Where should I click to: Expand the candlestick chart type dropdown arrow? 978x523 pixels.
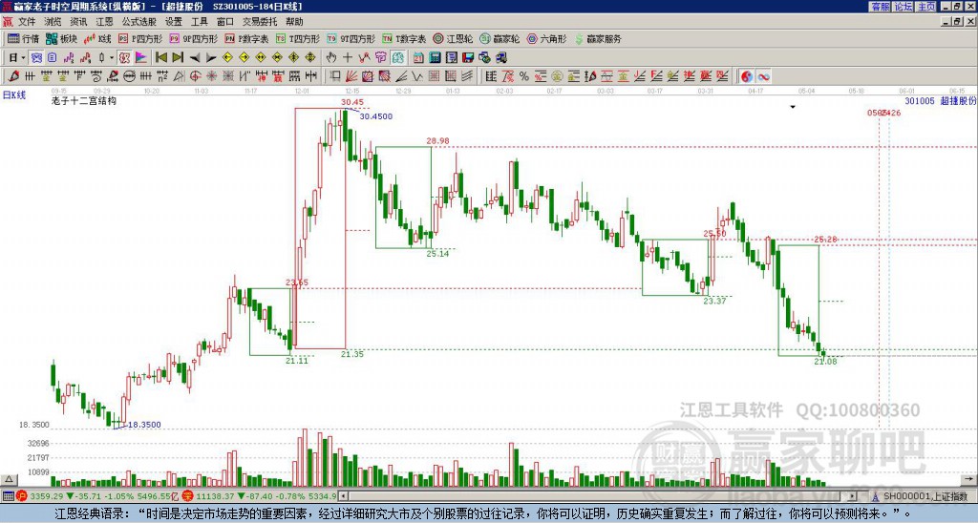pos(112,57)
